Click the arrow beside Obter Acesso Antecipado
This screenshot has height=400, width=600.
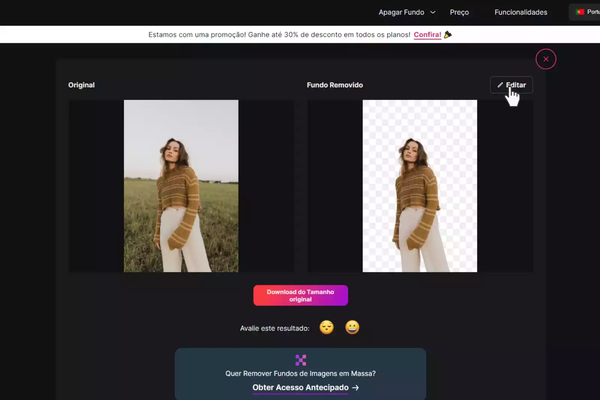point(355,388)
